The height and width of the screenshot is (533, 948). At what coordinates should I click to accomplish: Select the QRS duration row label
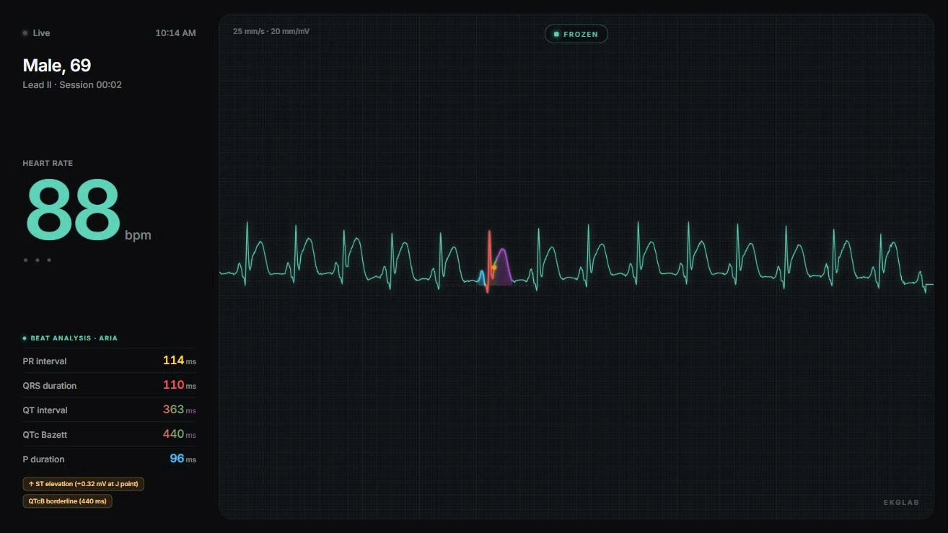pyautogui.click(x=50, y=386)
